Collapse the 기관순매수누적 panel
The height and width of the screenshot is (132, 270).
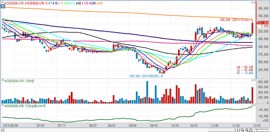pos(252,105)
